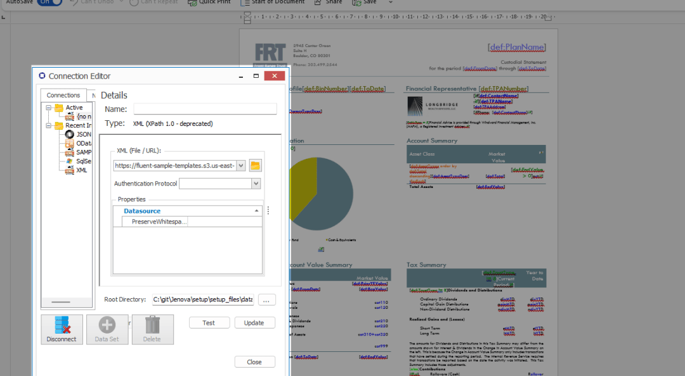Collapse the Datasource properties group

(256, 211)
